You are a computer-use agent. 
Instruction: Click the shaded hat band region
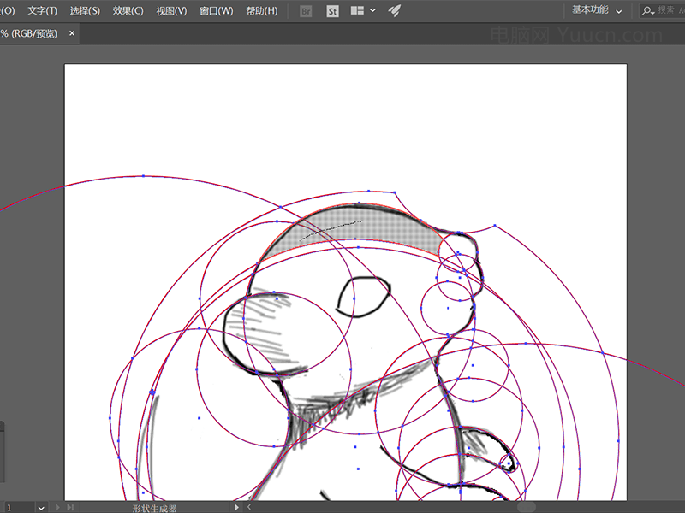pyautogui.click(x=354, y=229)
